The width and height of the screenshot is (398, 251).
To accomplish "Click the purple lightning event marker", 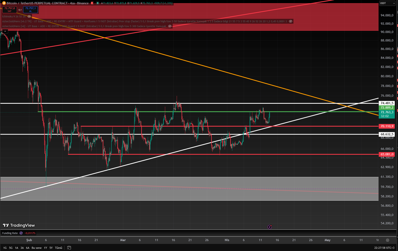I will click(270, 227).
